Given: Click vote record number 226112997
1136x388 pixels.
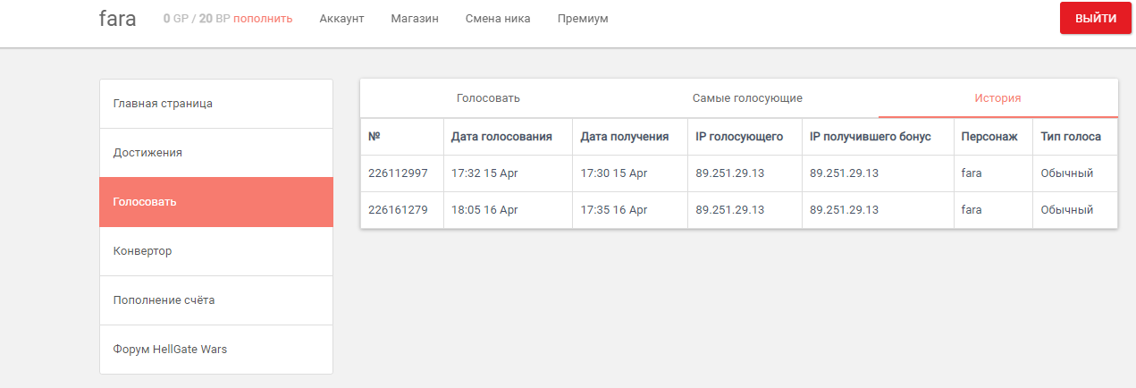Looking at the screenshot, I should pos(398,173).
